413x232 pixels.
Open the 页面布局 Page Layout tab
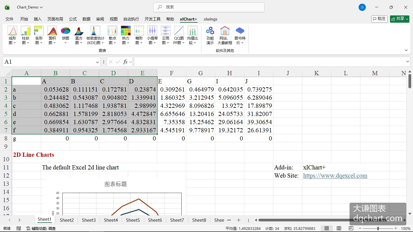55,19
